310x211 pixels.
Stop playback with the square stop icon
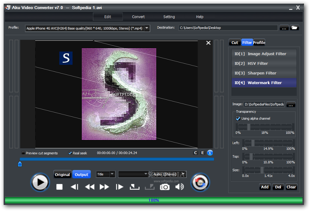tap(59, 187)
